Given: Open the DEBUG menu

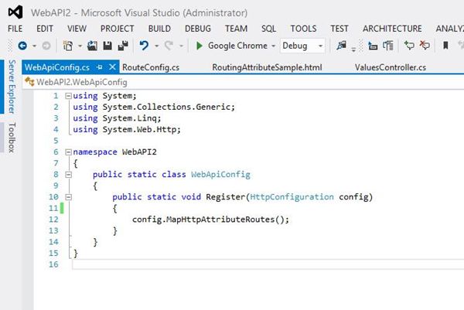Looking at the screenshot, I should [198, 29].
